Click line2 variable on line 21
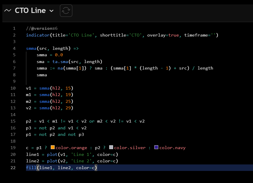 point(32,161)
